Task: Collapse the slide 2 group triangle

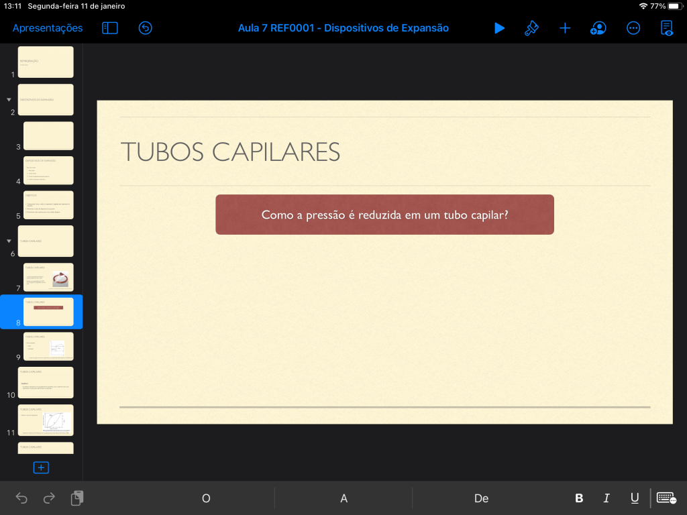Action: 9,99
